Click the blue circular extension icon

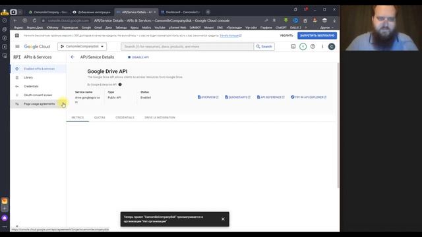(295, 20)
